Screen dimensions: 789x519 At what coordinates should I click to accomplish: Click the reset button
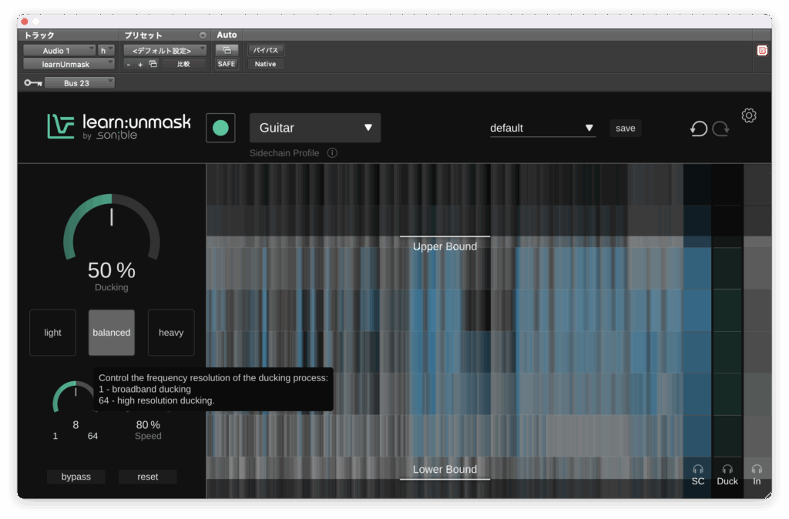[147, 477]
